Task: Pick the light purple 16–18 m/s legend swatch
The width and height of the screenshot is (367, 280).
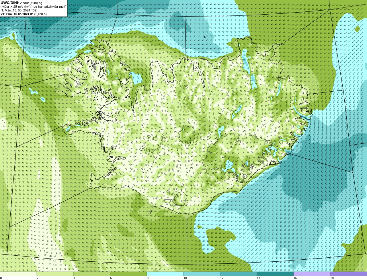Action: (x=312, y=274)
